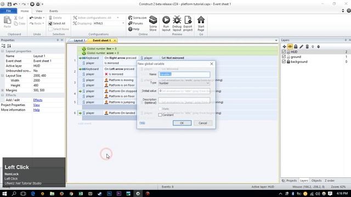
Task: Click the Name input field in the dialog
Action: coord(184,74)
